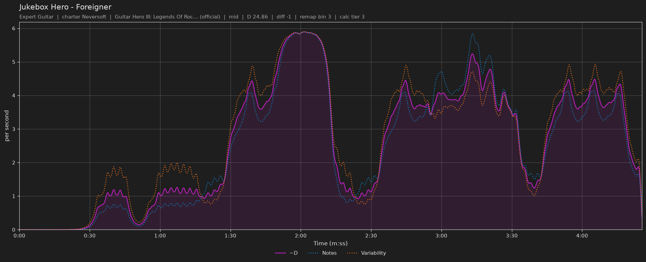This screenshot has width=646, height=262.
Task: Click the "charter Neversoft" subtitle text
Action: coord(84,17)
